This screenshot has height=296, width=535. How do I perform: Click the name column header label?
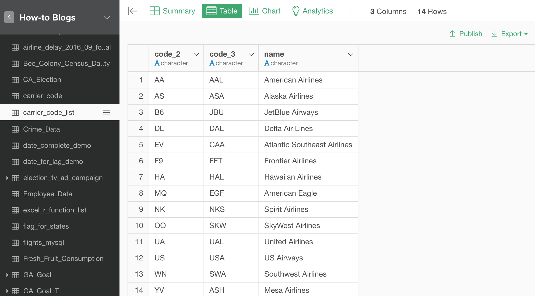point(274,54)
